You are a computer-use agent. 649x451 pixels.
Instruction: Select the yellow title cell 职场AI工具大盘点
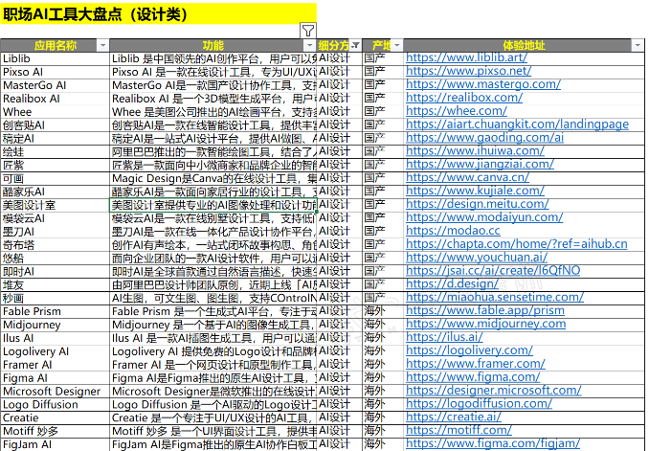pyautogui.click(x=159, y=14)
